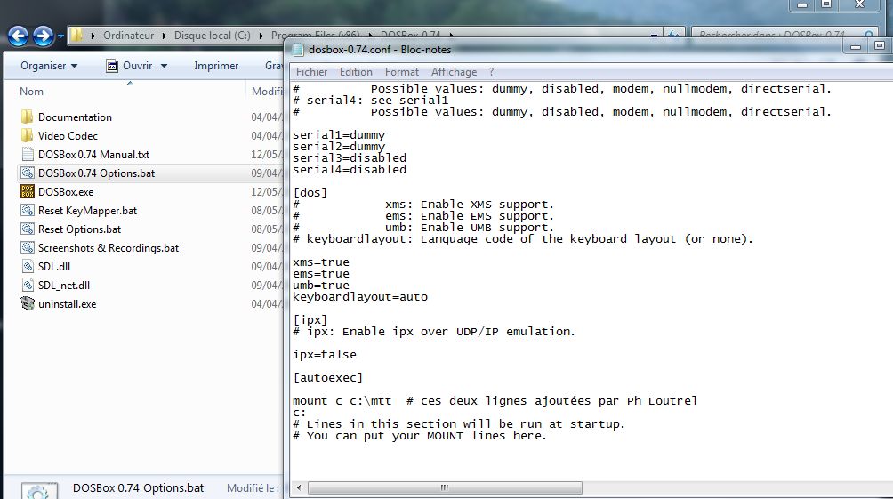This screenshot has width=893, height=499.
Task: Open the Fichier menu in Bloc-notes
Action: [311, 72]
